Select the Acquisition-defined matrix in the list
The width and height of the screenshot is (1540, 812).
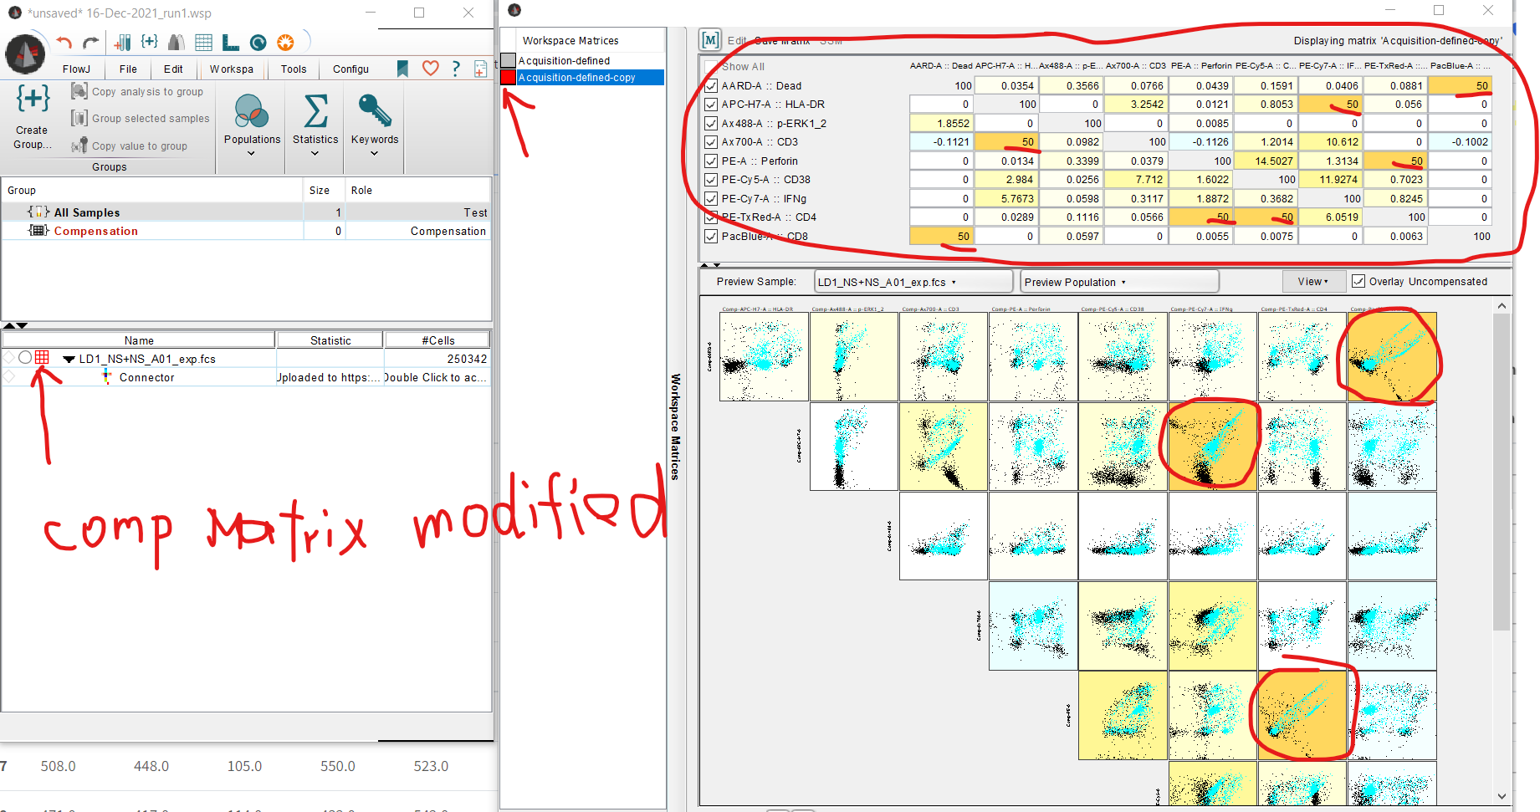565,60
